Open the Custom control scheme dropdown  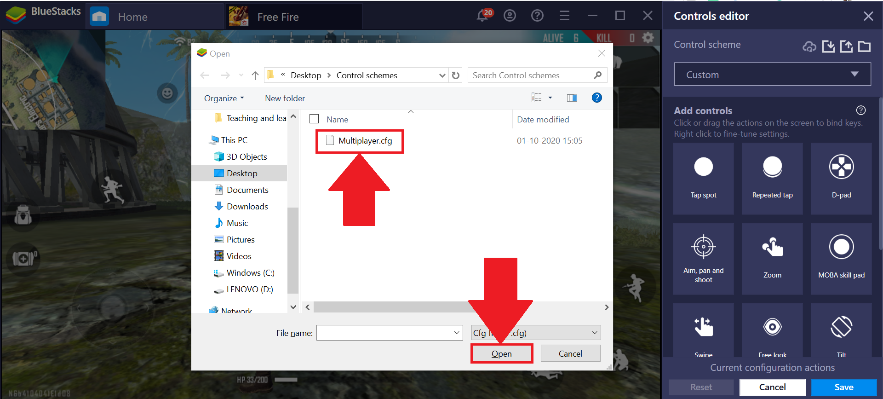[x=772, y=75]
